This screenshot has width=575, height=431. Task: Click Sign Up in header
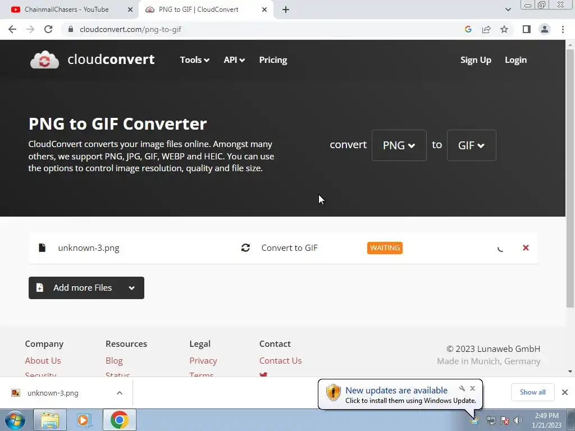click(x=476, y=59)
